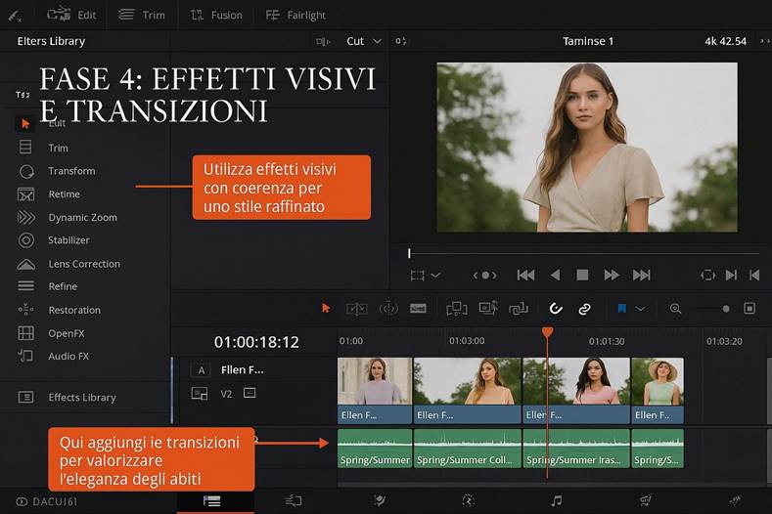Screen dimensions: 772x514
Task: Switch to the Trim tab
Action: (x=142, y=15)
